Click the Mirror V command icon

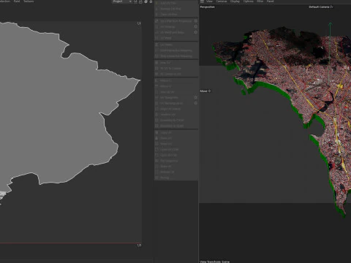click(157, 86)
